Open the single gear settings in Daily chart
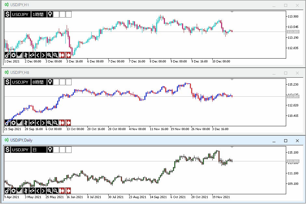This screenshot has height=204, width=306. click(13, 191)
